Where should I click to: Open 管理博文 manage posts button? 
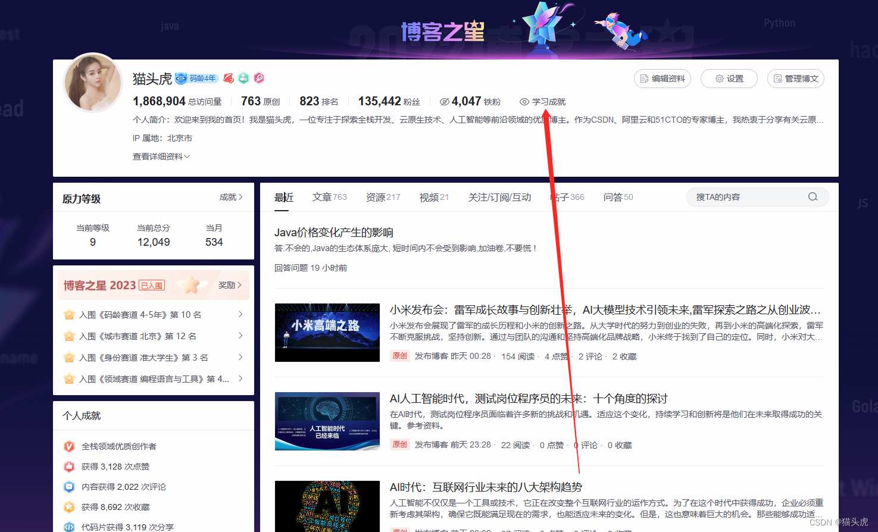(796, 79)
